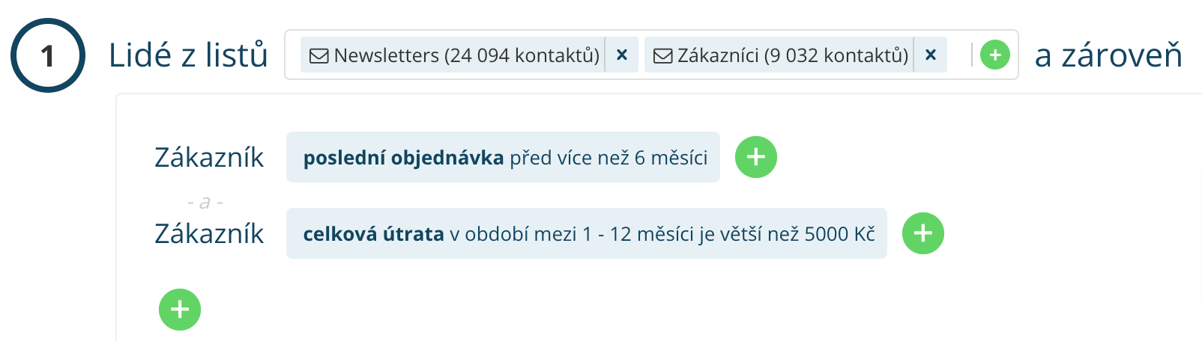Click envelope icon on Zákazníci tag

[662, 55]
